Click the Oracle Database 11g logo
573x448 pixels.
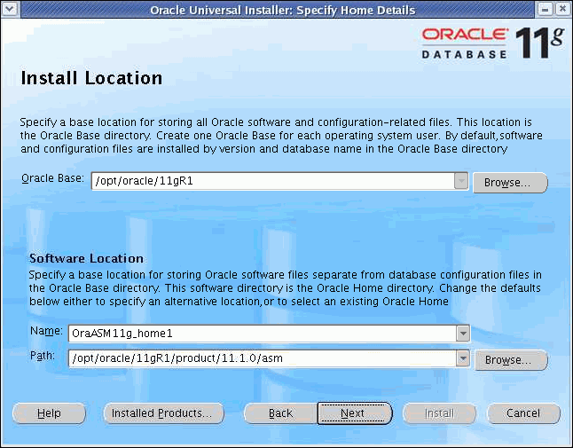coord(491,42)
